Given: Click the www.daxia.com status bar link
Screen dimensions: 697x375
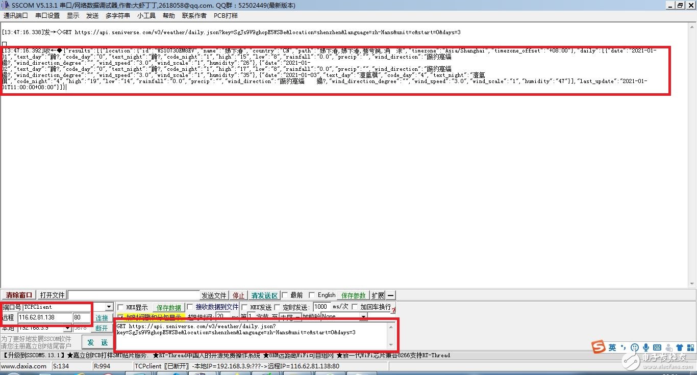Looking at the screenshot, I should [x=24, y=366].
